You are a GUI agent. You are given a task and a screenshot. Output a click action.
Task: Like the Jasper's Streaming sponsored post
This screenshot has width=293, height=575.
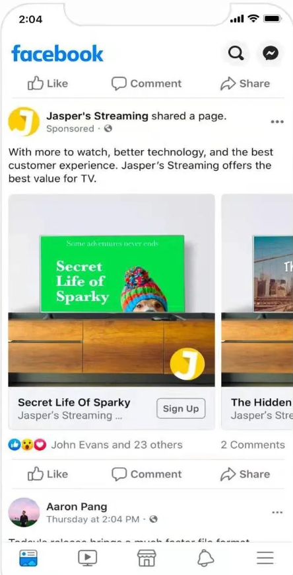(48, 474)
